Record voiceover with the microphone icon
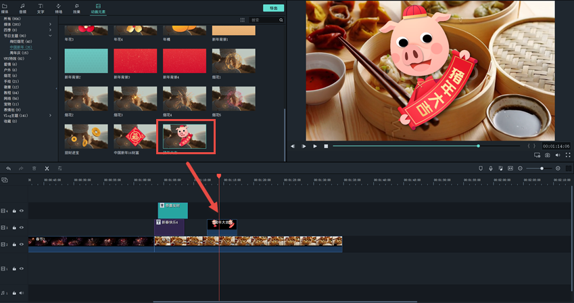 [491, 168]
